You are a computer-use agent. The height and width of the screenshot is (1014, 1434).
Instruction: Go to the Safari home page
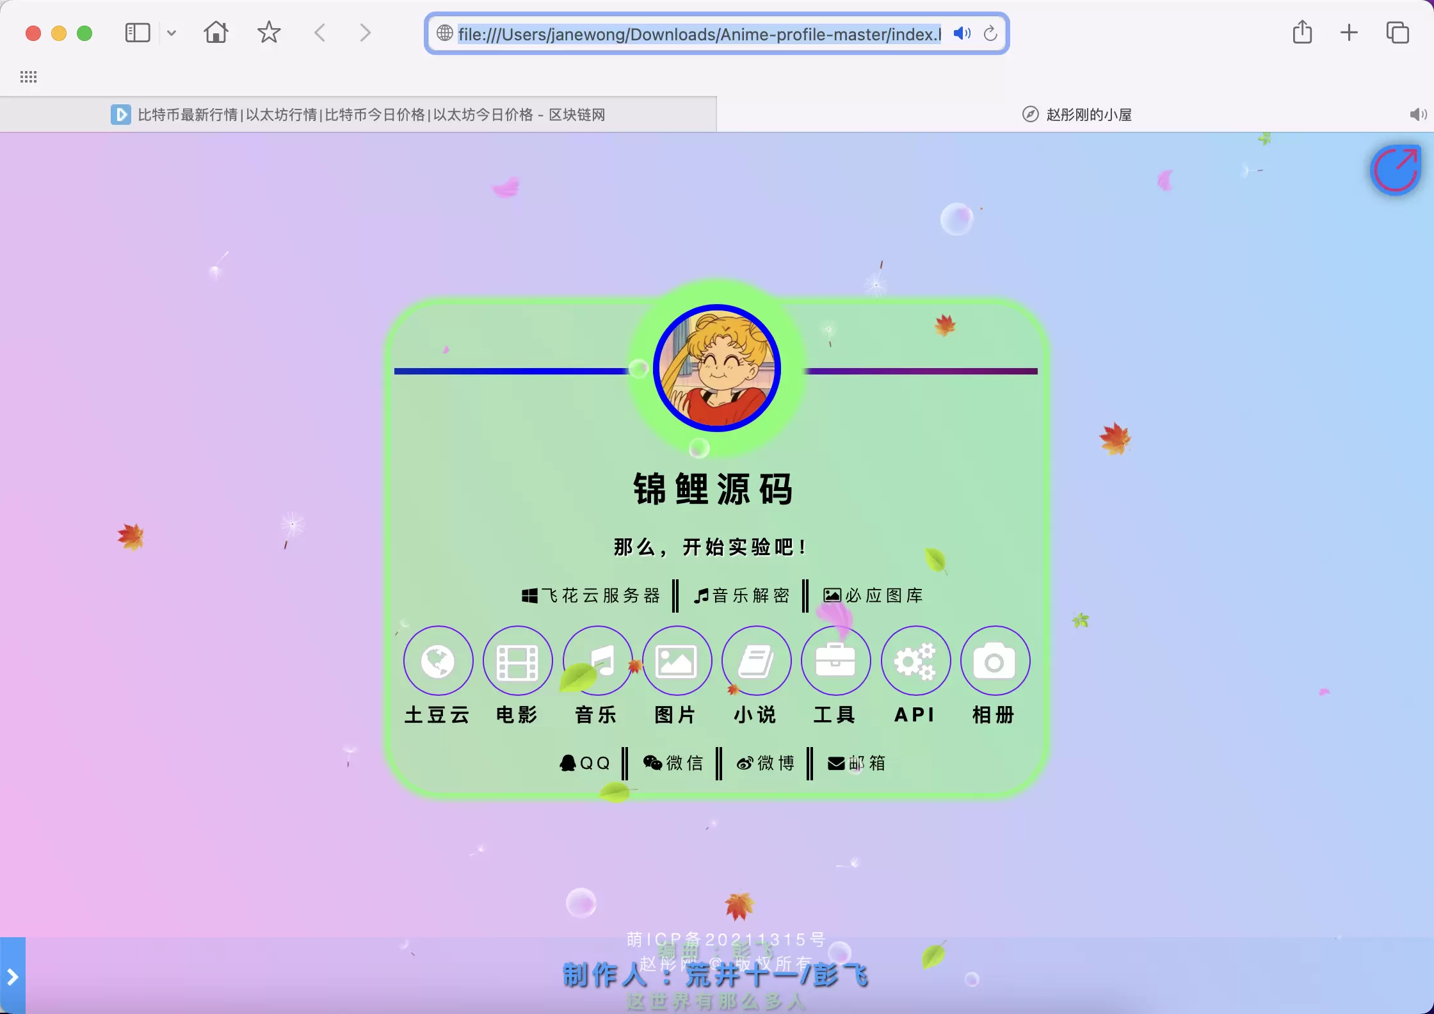(216, 32)
